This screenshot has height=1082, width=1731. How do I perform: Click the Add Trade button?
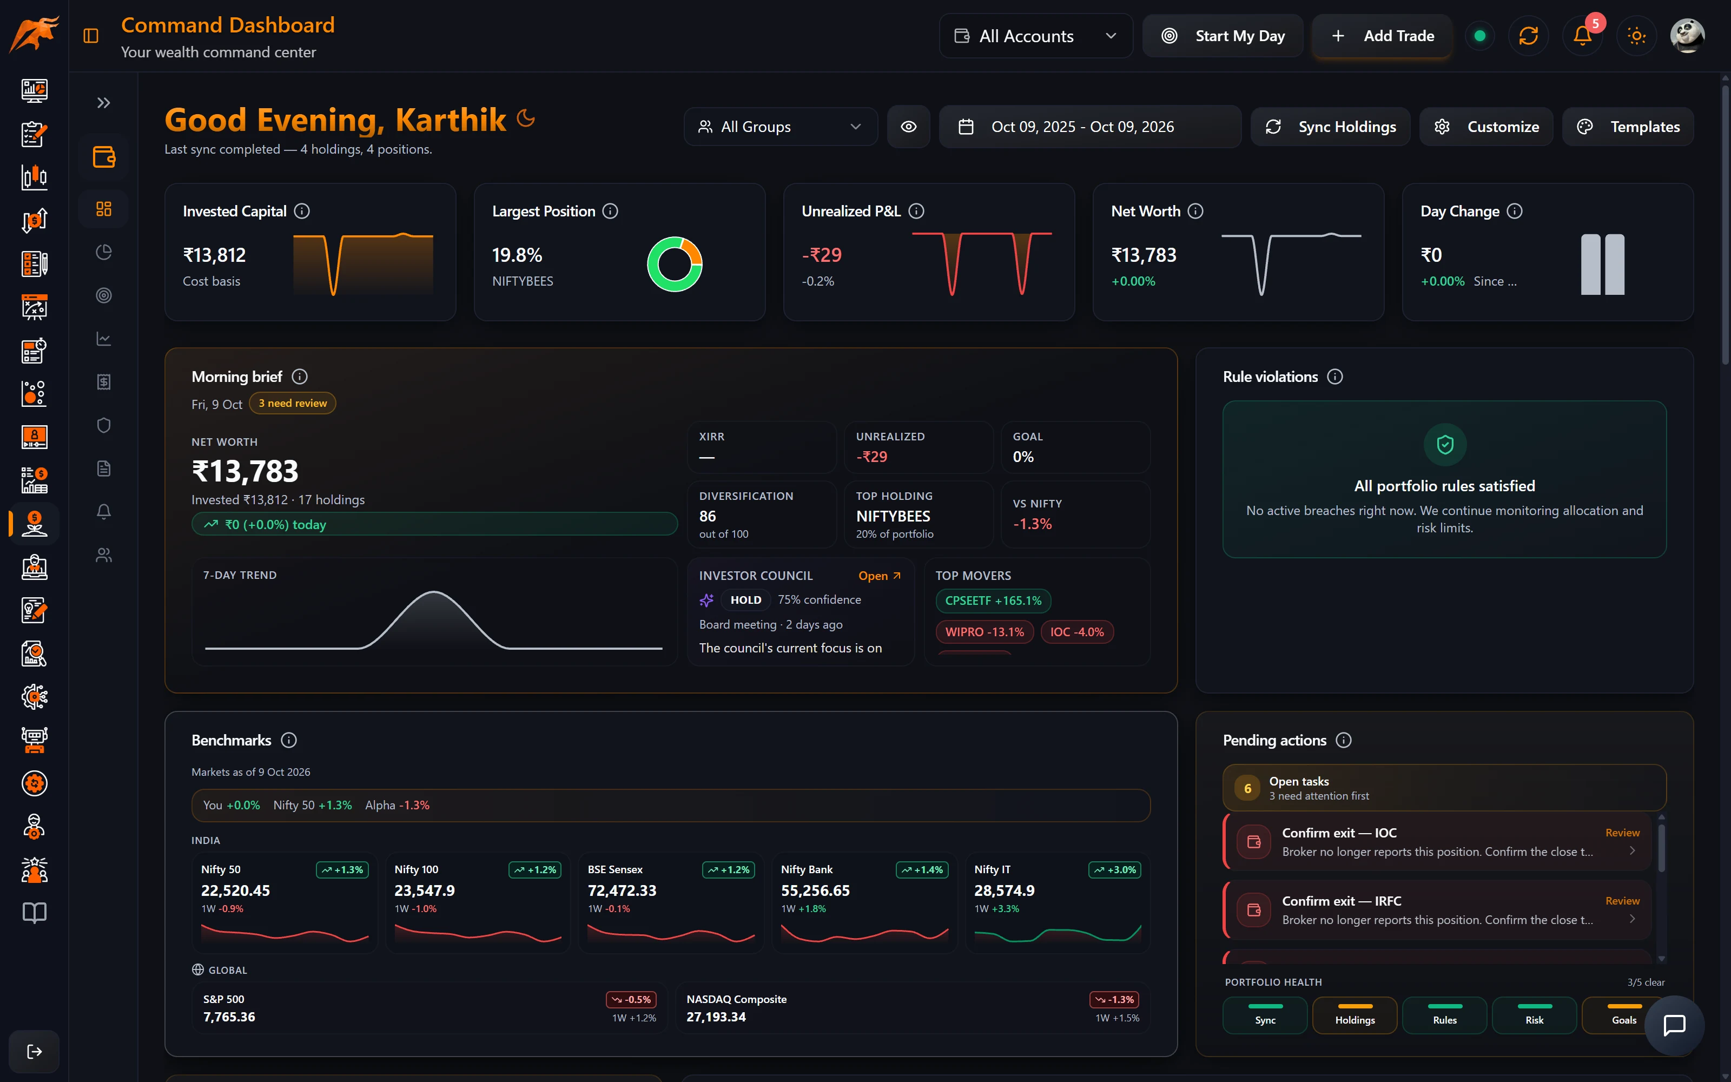tap(1382, 36)
